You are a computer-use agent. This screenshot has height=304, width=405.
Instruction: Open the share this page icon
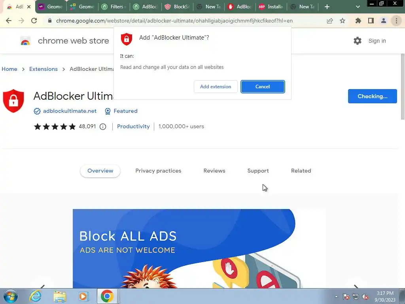[x=330, y=21]
